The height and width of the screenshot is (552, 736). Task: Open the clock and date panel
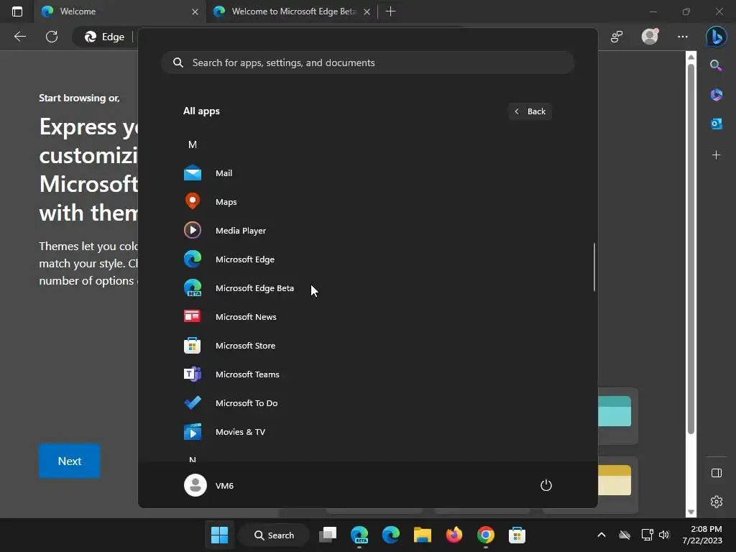702,535
